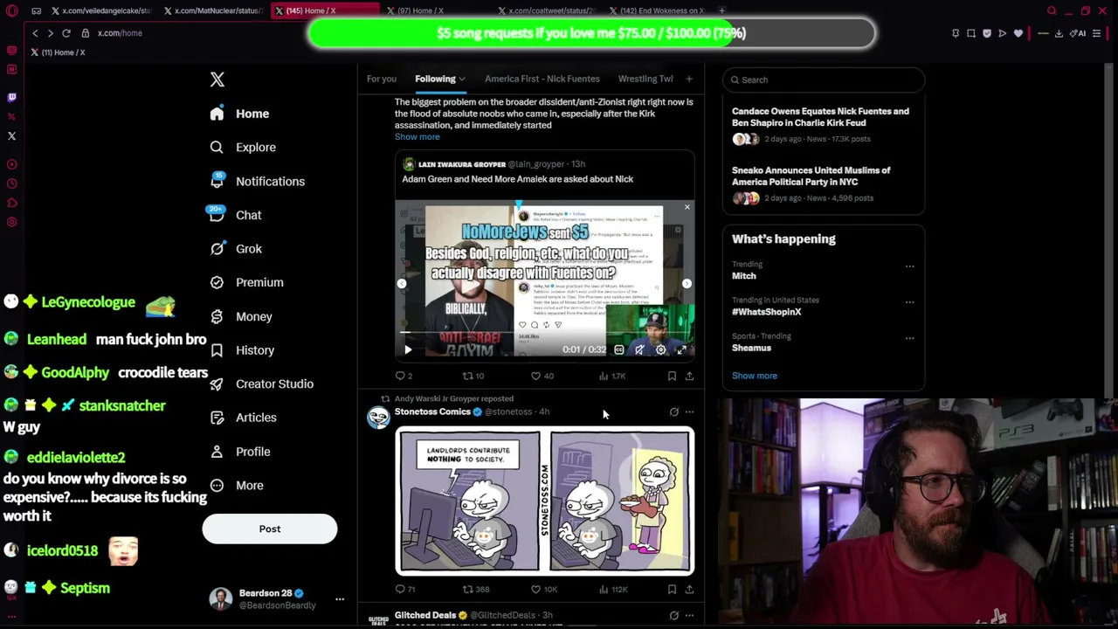
Task: Like the post with 40 likes
Action: [542, 377]
